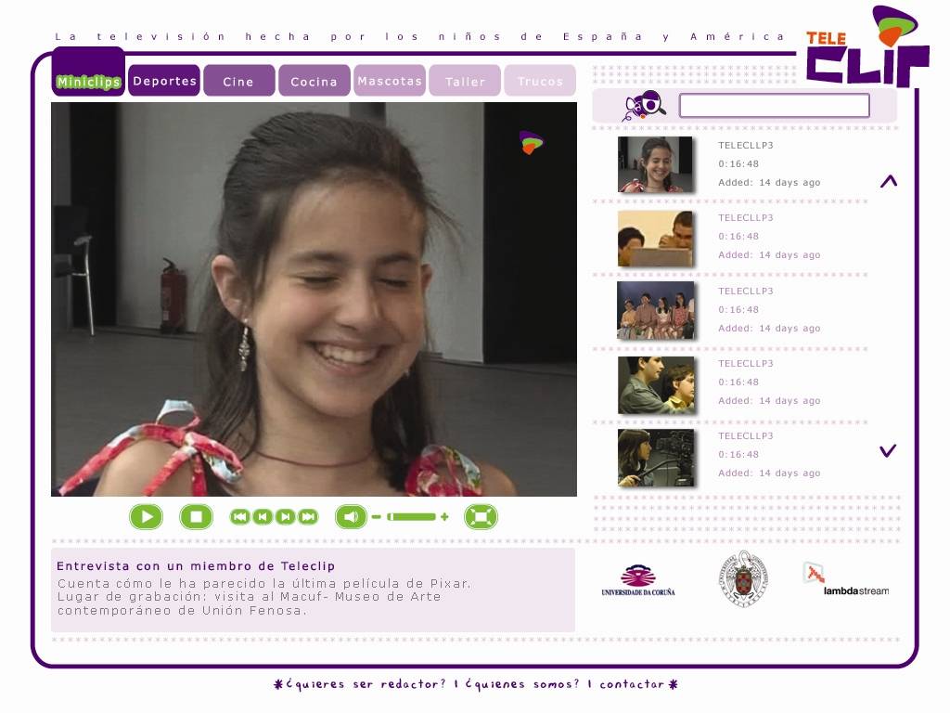The image size is (950, 713).
Task: Click the magnifier mascot search icon
Action: click(x=646, y=106)
